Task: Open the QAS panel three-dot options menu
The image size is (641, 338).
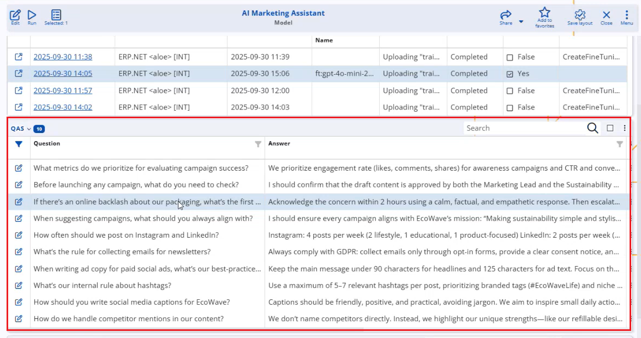Action: pos(625,128)
